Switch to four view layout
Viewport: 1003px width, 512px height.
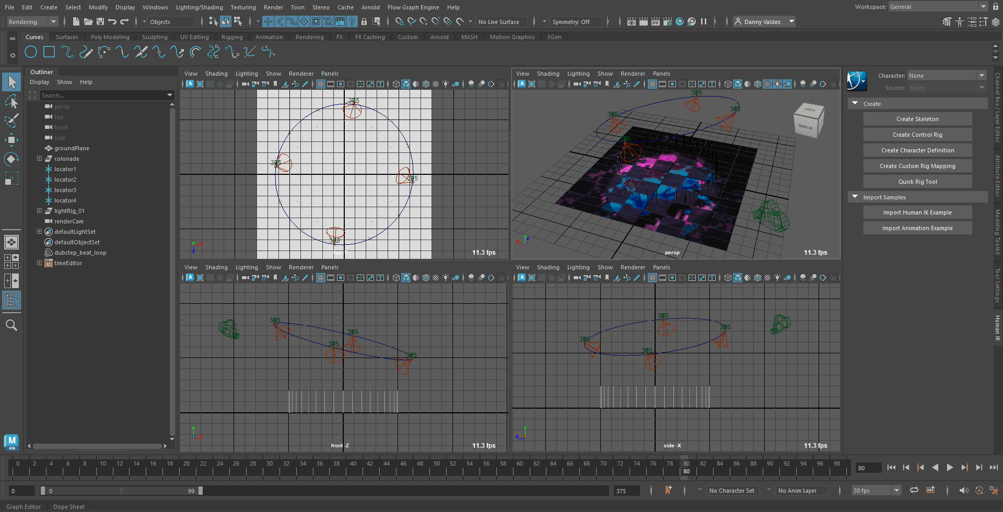[11, 261]
